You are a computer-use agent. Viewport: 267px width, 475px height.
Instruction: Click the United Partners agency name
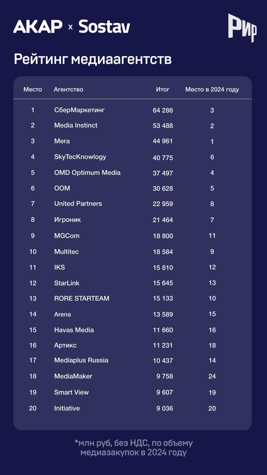[78, 204]
